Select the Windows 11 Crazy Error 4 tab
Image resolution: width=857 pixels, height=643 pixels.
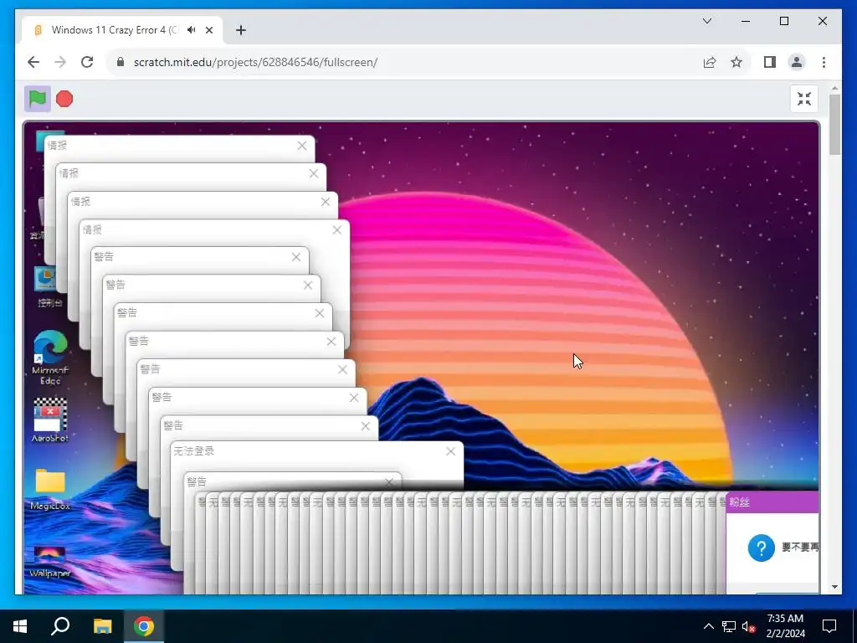(x=115, y=30)
